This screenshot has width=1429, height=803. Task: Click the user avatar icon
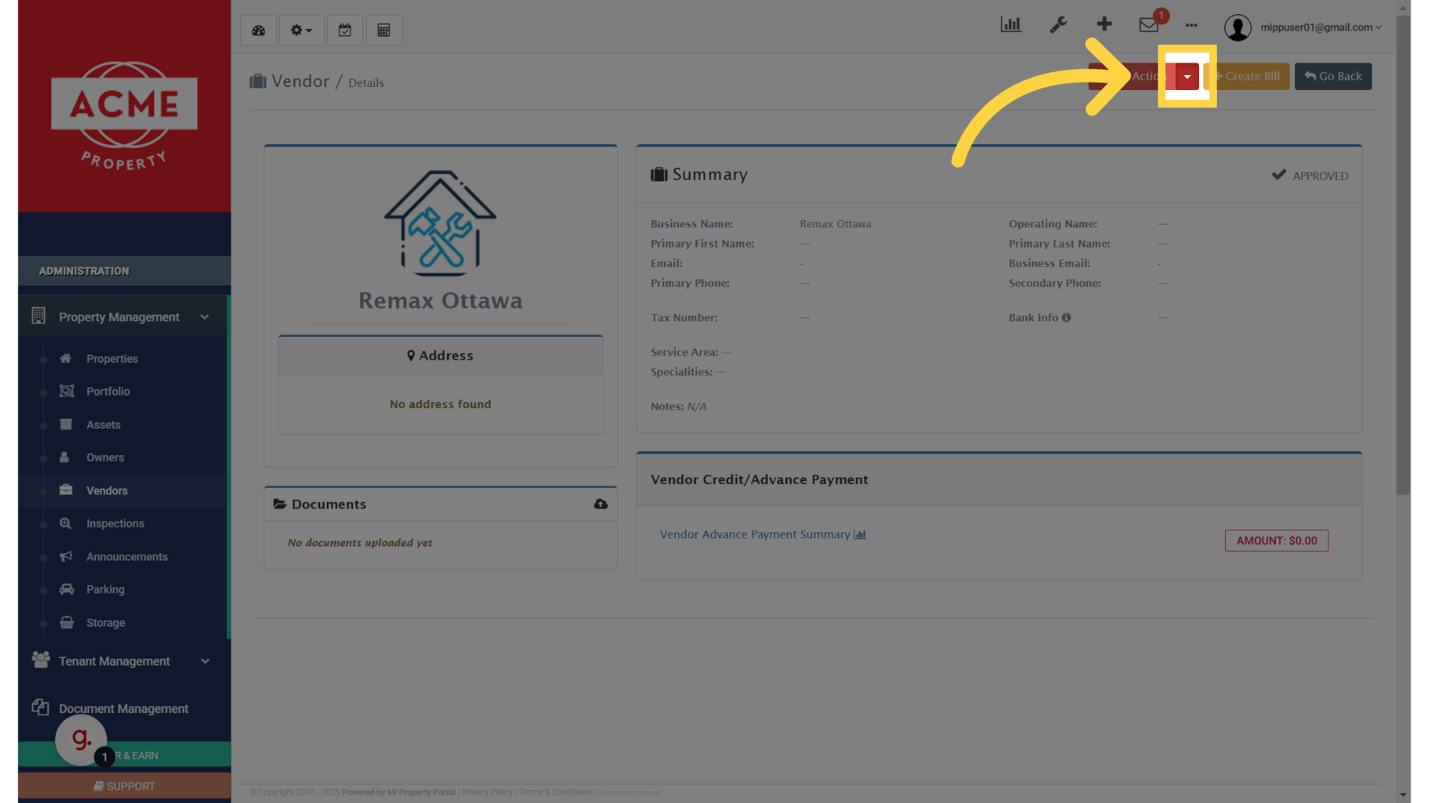point(1238,28)
